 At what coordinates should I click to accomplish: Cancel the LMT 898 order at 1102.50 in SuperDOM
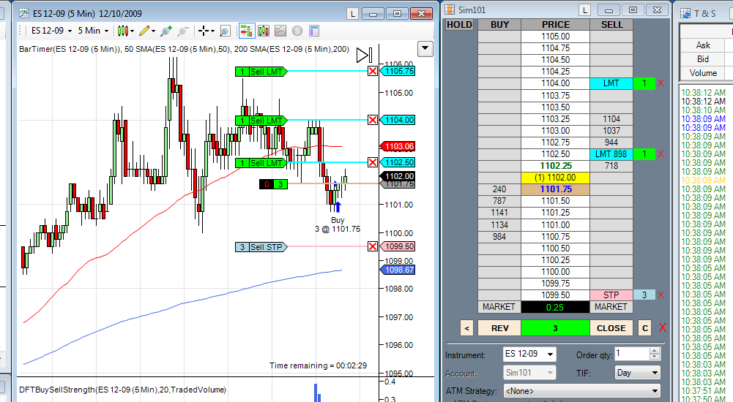tap(661, 154)
